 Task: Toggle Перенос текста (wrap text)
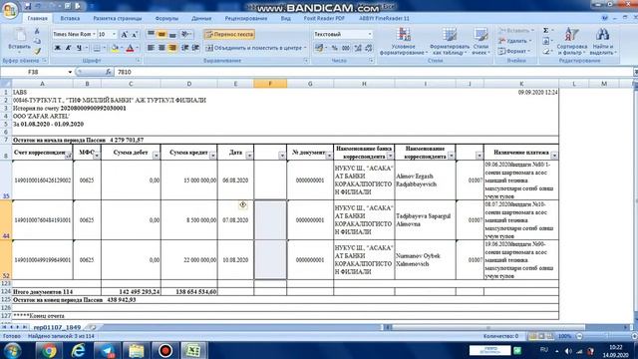229,35
